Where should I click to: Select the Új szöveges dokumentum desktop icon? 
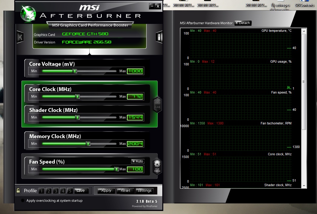[x=280, y=6]
